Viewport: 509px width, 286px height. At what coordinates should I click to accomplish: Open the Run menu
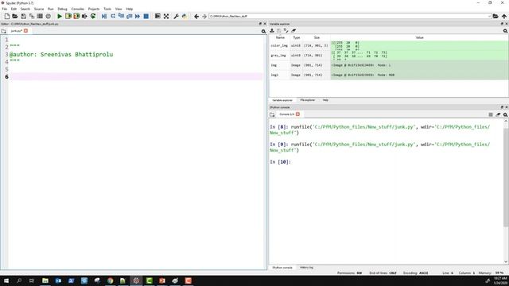(x=51, y=9)
